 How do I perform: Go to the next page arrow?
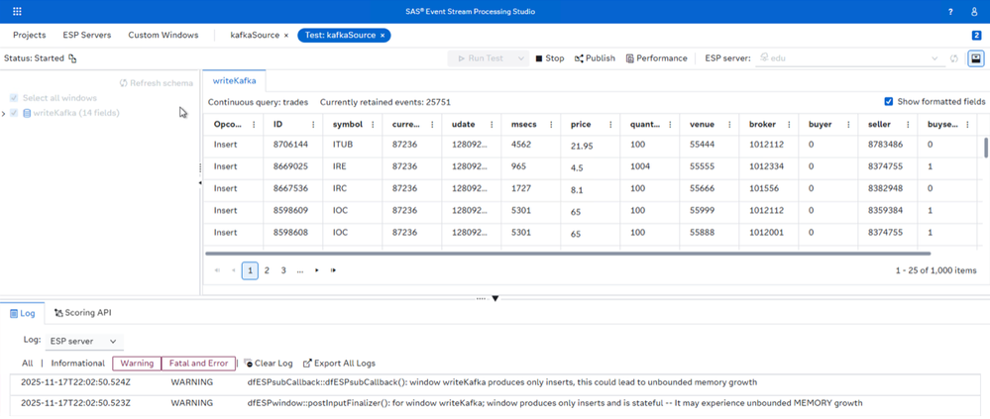(x=316, y=270)
